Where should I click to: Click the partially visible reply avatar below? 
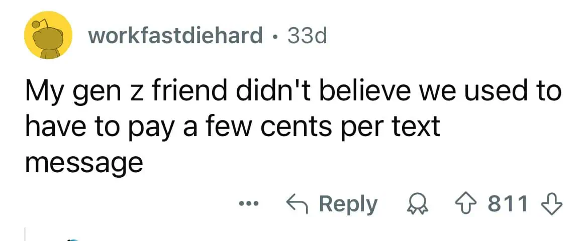[x=73, y=239]
